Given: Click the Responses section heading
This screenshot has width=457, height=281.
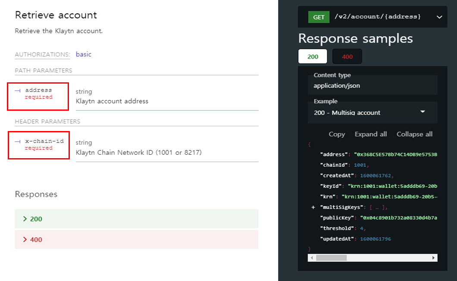Looking at the screenshot, I should 36,194.
